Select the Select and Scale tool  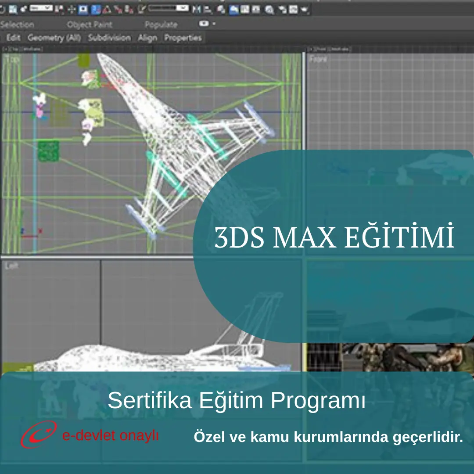[x=13, y=9]
